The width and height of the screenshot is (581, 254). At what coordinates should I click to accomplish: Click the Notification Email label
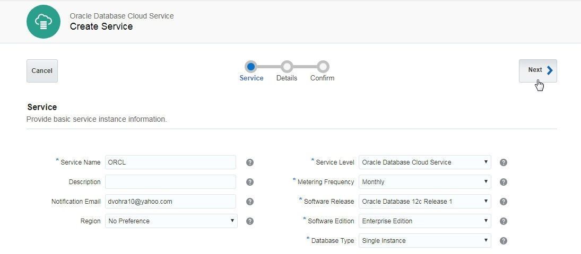point(76,202)
